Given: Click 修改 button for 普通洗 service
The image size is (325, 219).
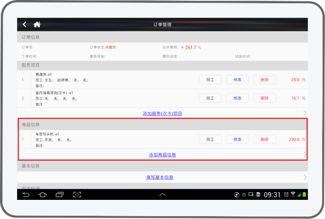Looking at the screenshot, I should pos(237,80).
